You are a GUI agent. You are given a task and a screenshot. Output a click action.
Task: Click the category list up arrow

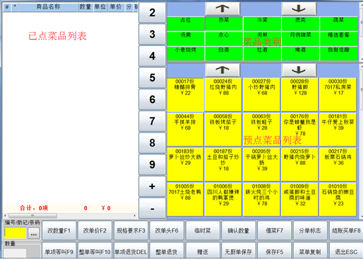click(x=223, y=9)
